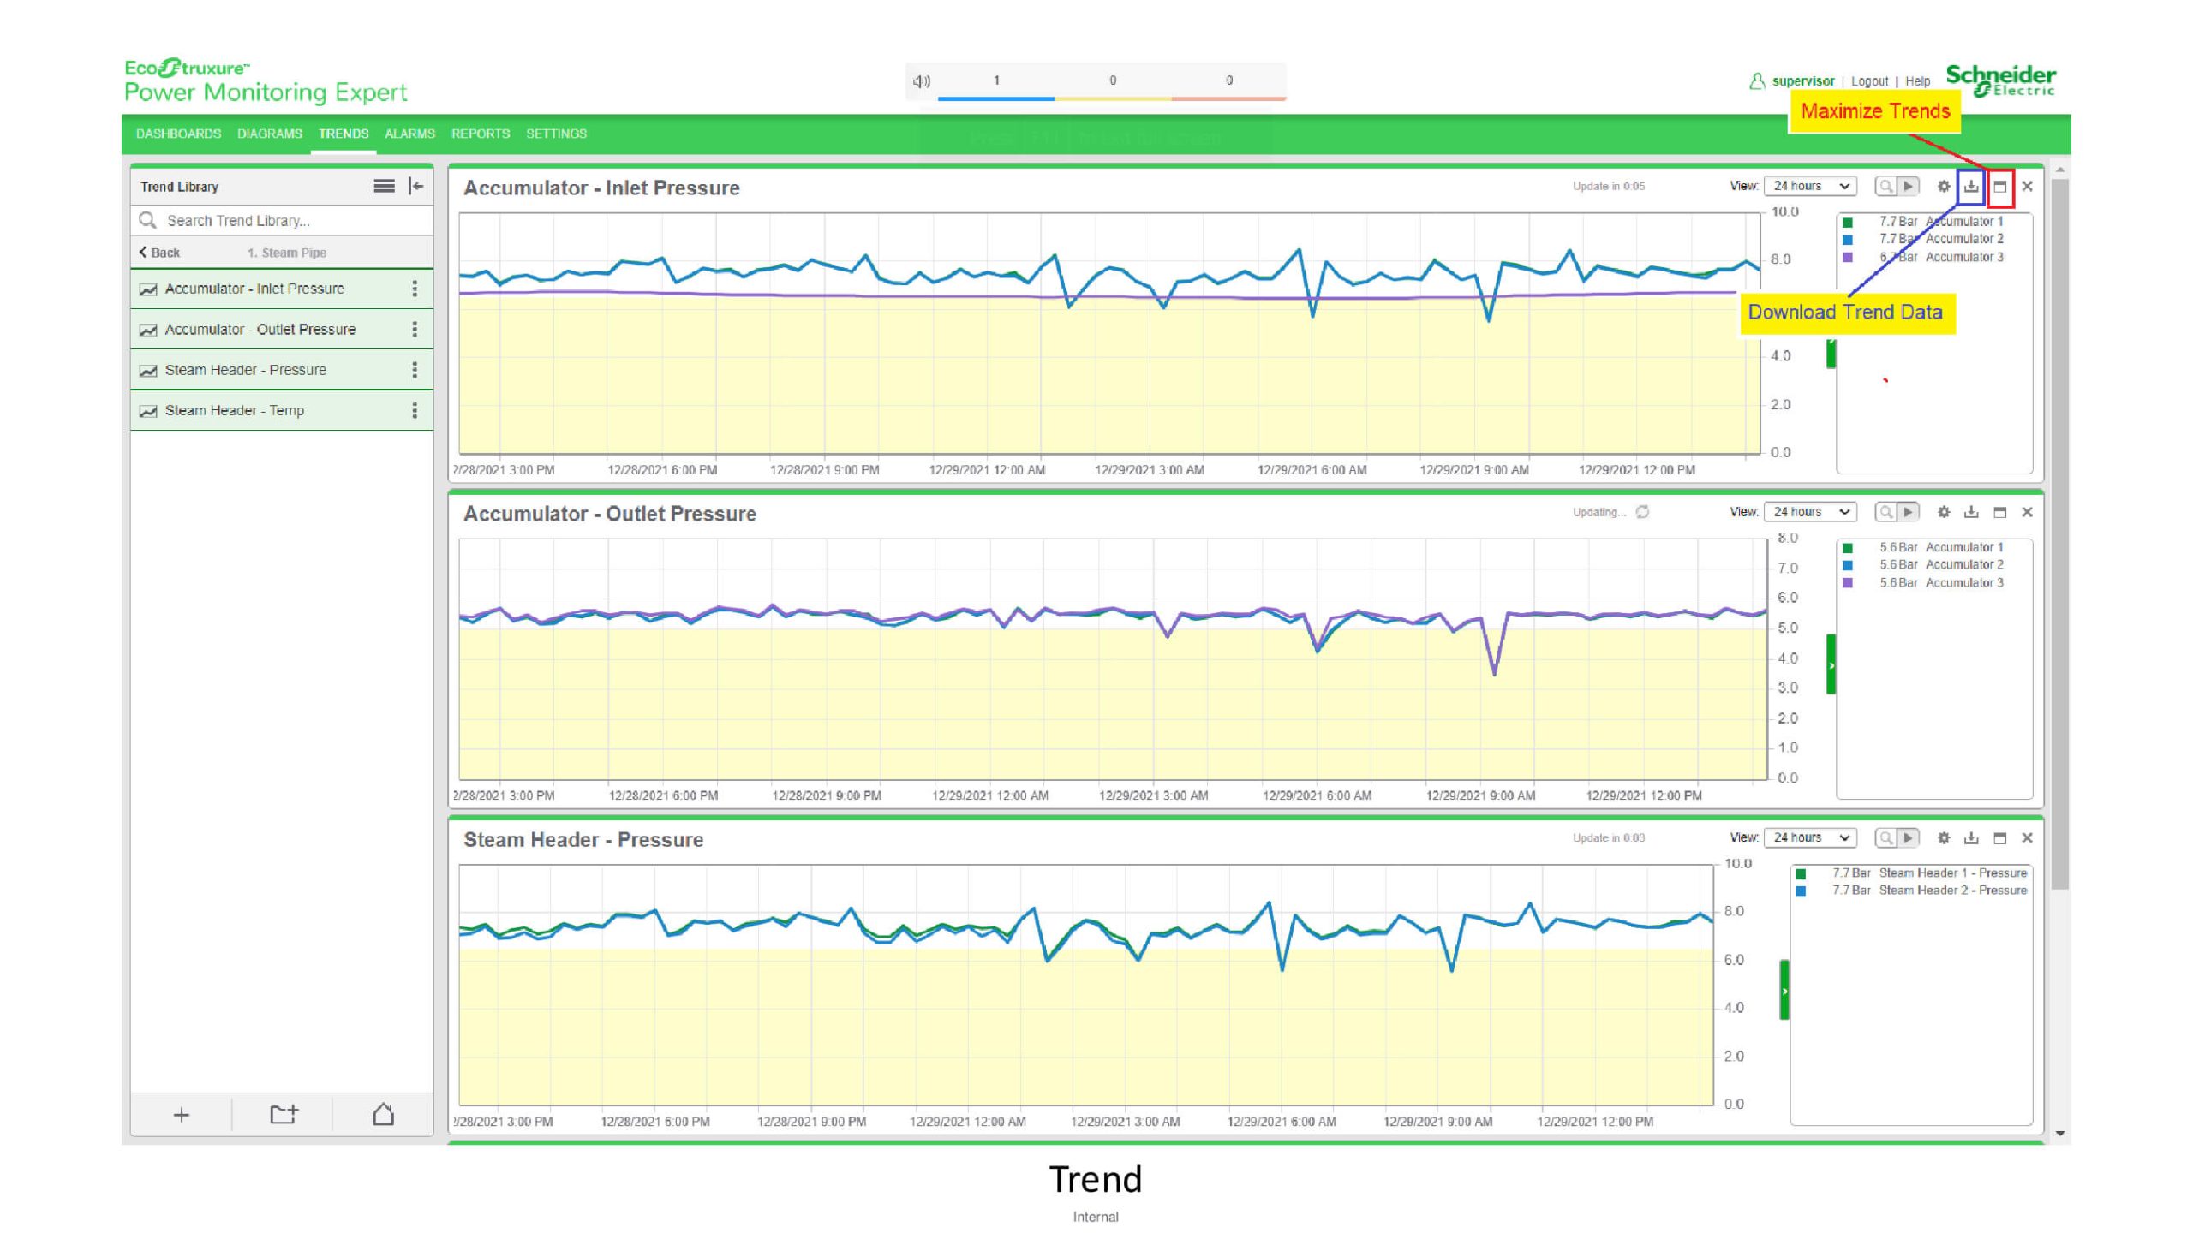Open the DASHBOARDS tab

click(x=178, y=134)
